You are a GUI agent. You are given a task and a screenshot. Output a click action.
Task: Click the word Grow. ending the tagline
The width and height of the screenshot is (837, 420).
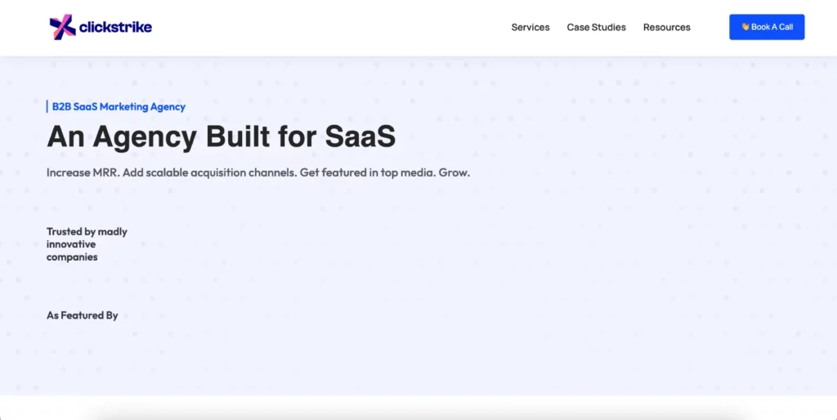pos(454,173)
